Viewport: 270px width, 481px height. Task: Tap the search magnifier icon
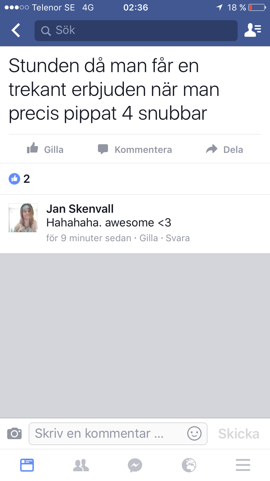tap(46, 31)
